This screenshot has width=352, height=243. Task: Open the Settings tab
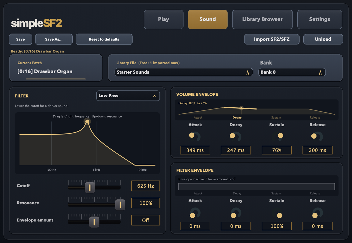(x=320, y=19)
